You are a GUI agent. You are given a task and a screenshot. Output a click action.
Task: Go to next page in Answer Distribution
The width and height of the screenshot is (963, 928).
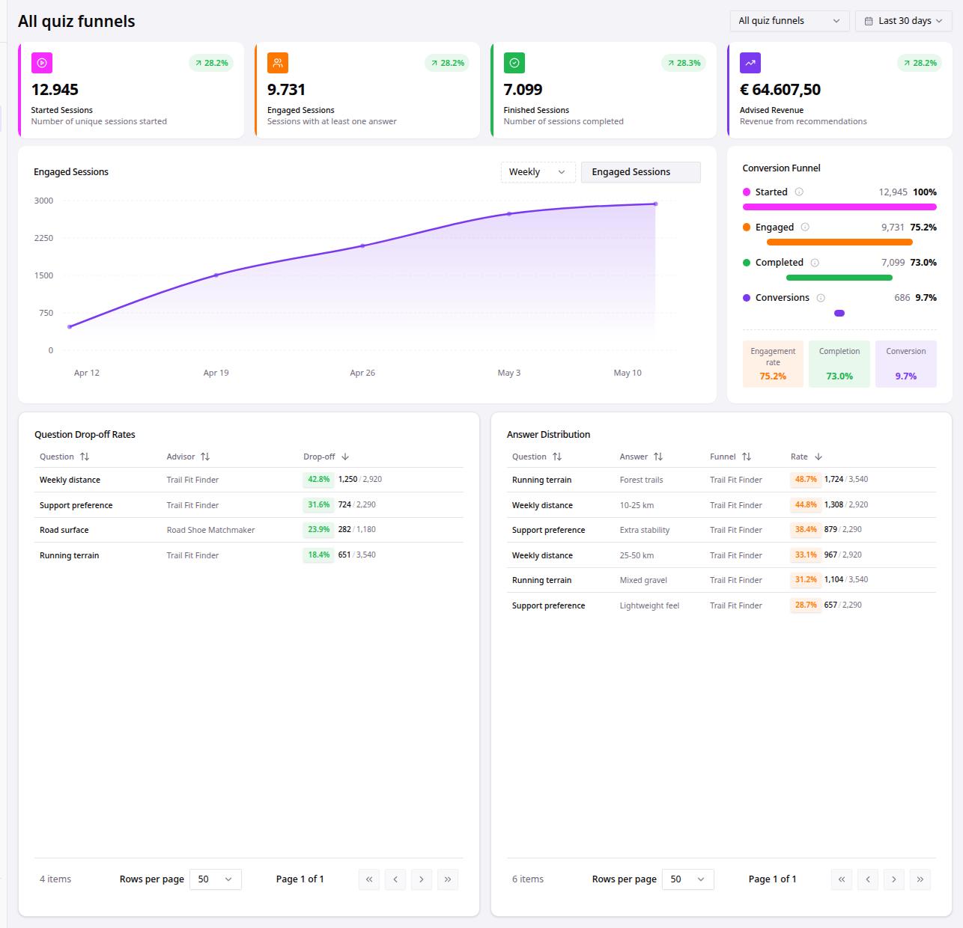pyautogui.click(x=894, y=879)
